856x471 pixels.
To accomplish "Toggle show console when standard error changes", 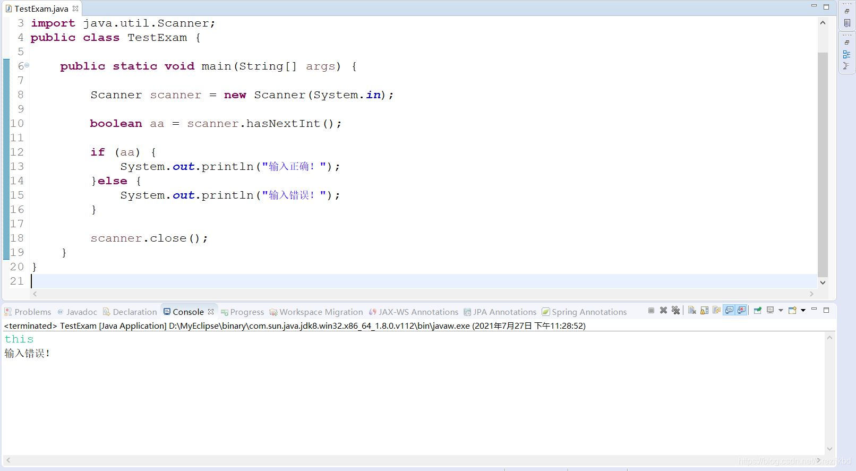I will click(741, 311).
